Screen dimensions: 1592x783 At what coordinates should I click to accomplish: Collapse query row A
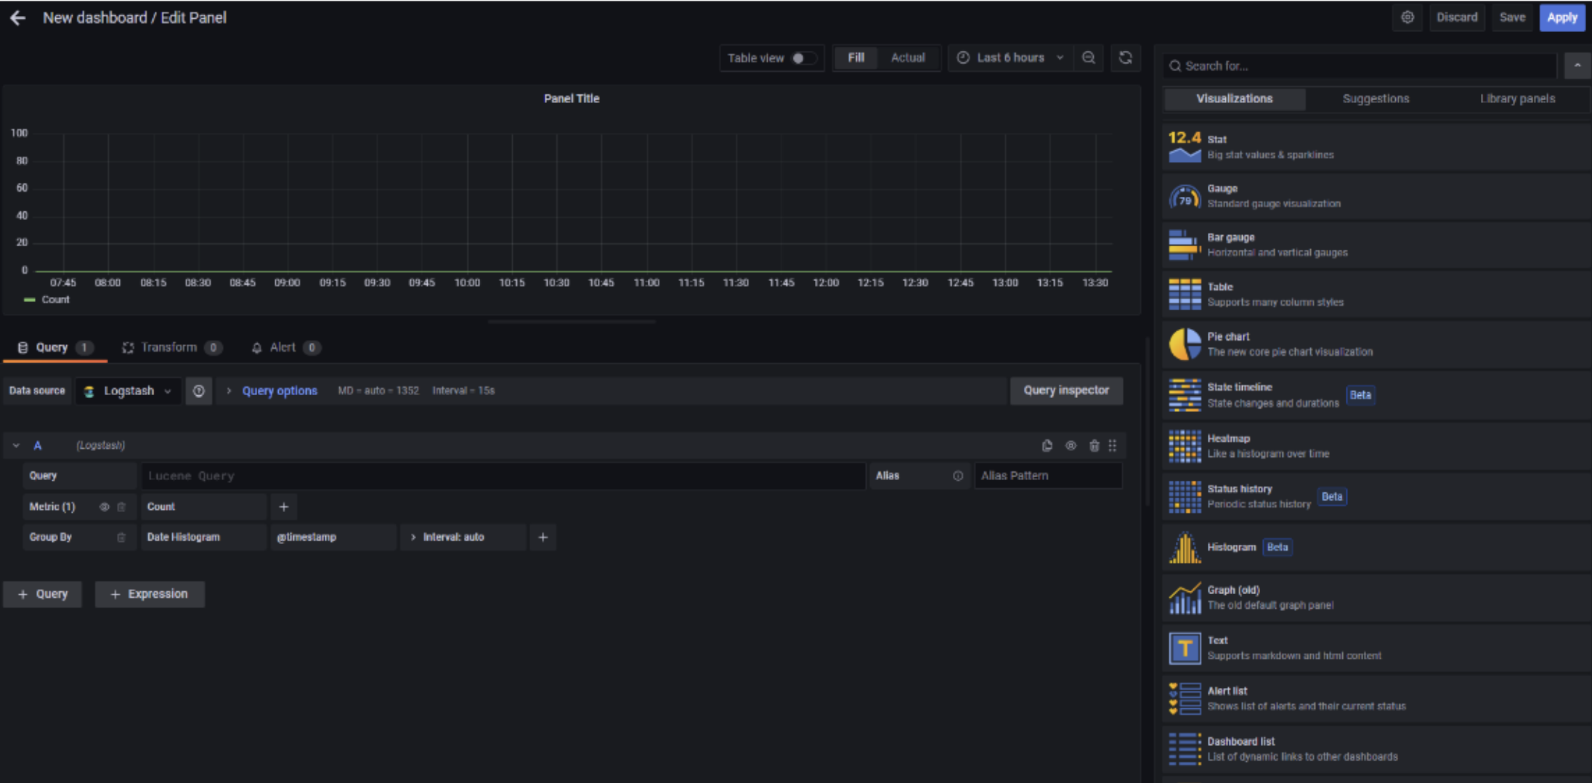pyautogui.click(x=16, y=445)
